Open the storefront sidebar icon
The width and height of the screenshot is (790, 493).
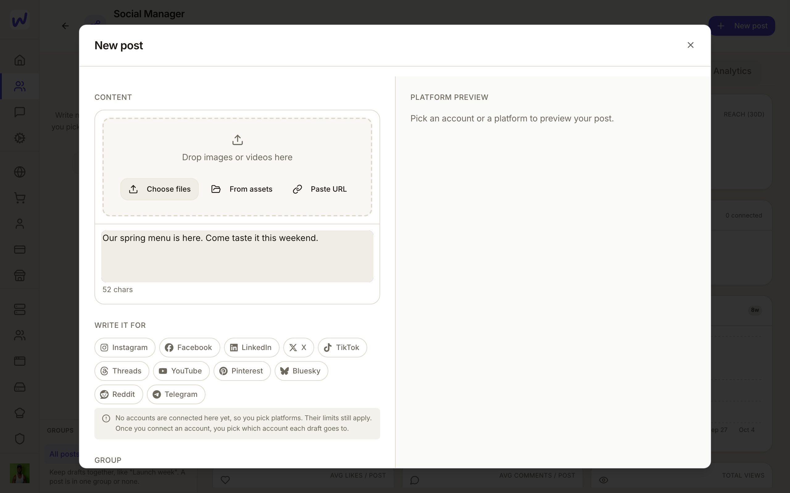(x=19, y=275)
